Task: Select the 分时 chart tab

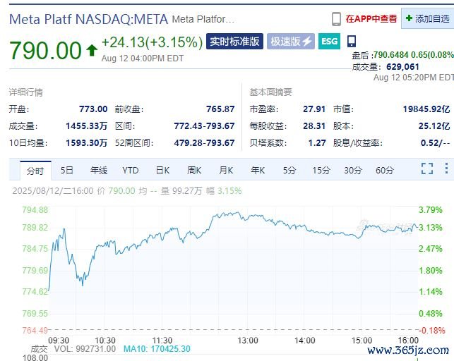Action: pos(35,170)
